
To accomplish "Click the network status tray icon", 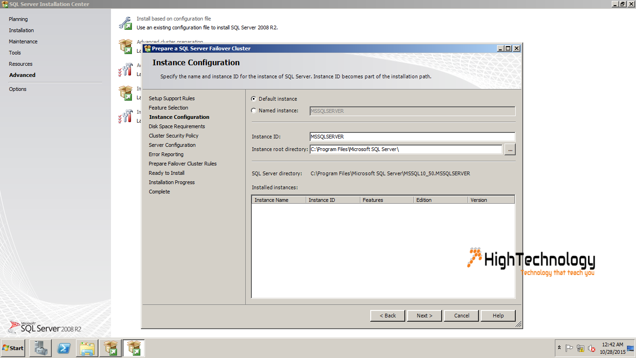I will click(581, 348).
